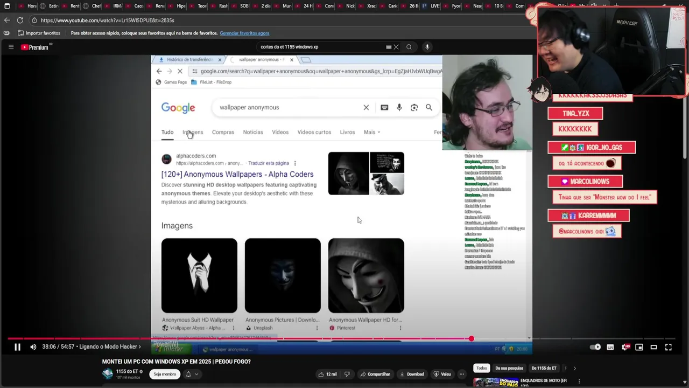689x388 pixels.
Task: Open the notification bell dropdown
Action: (192, 374)
